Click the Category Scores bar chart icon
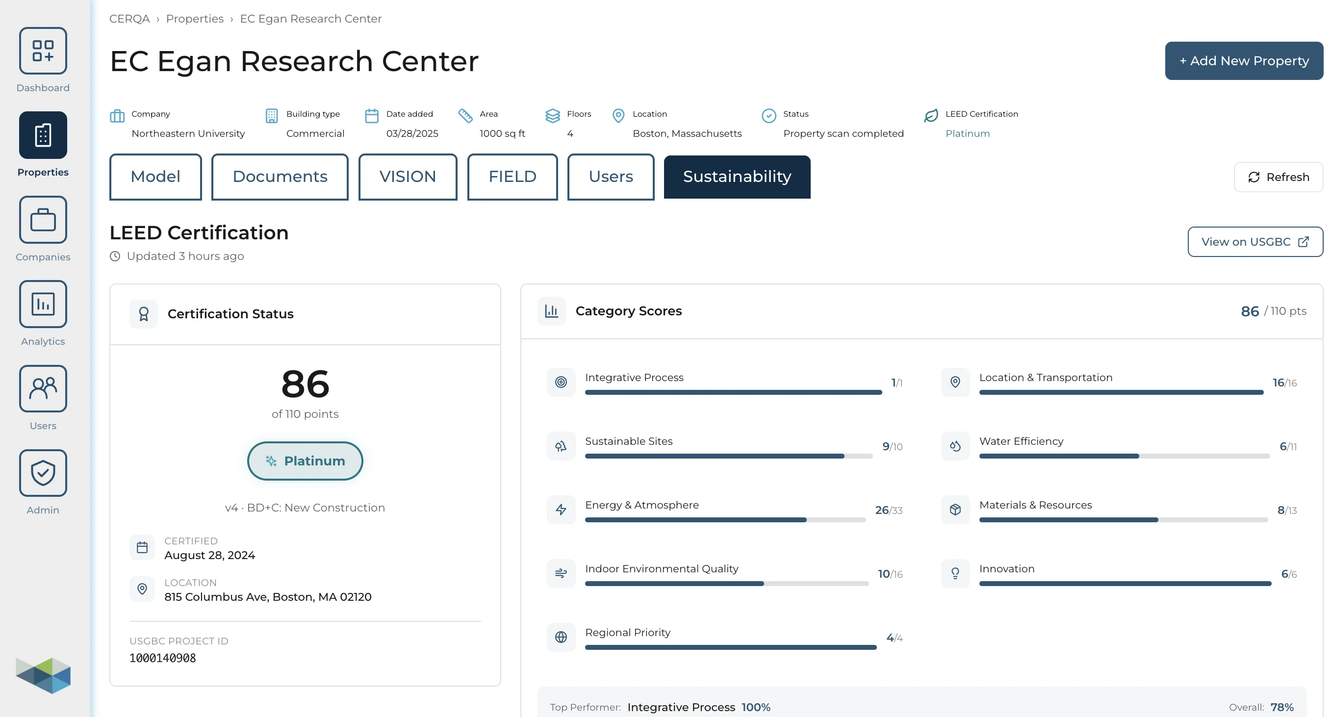The width and height of the screenshot is (1332, 717). [551, 311]
